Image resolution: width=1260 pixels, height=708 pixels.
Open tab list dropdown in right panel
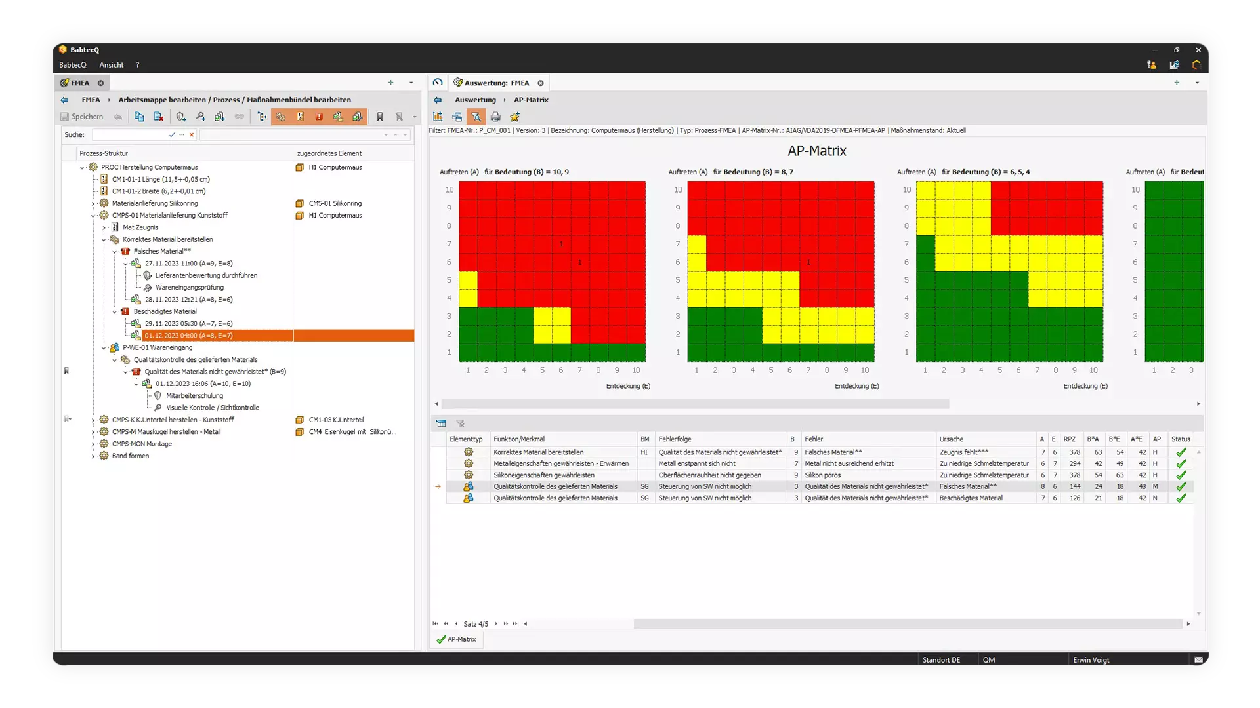[x=1197, y=83]
